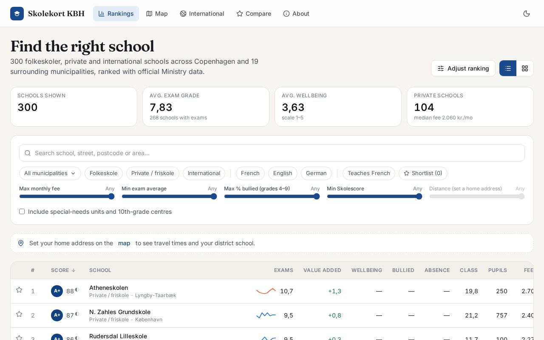Click the A+ badge on N. Zahles row
The image size is (544, 340).
tap(57, 315)
